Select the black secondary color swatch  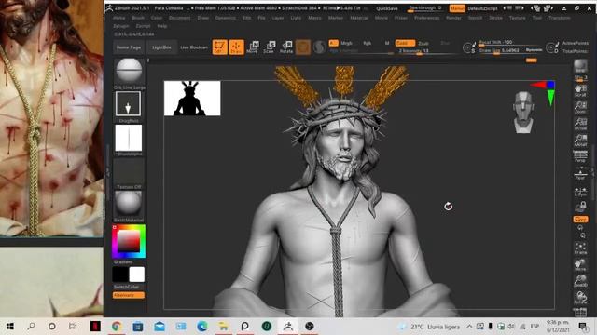pyautogui.click(x=120, y=275)
